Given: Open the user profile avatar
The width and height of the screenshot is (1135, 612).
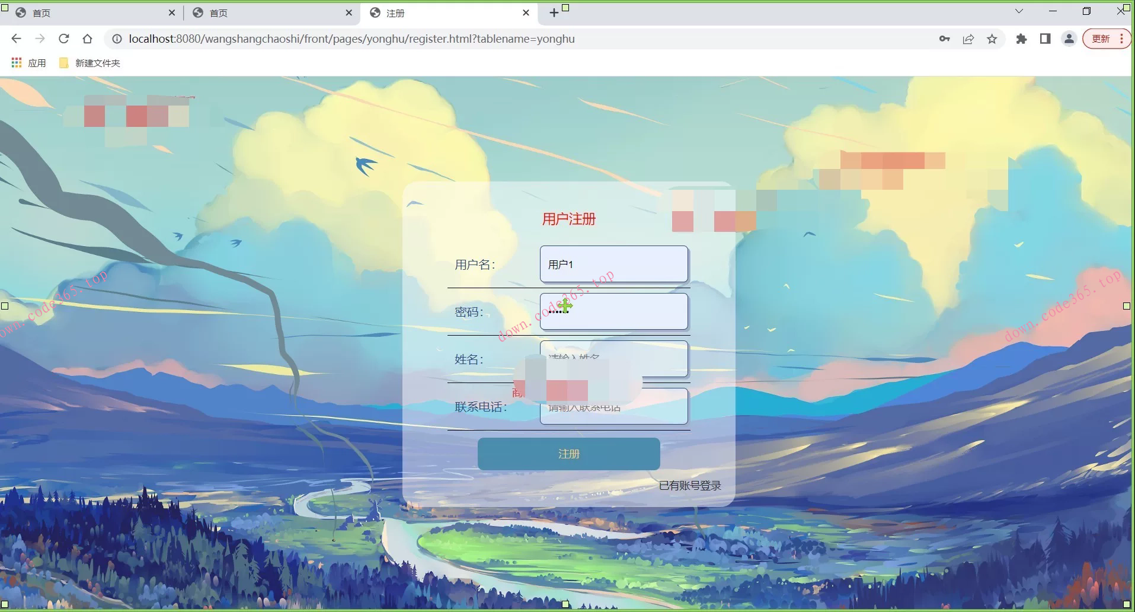Looking at the screenshot, I should [x=1069, y=39].
